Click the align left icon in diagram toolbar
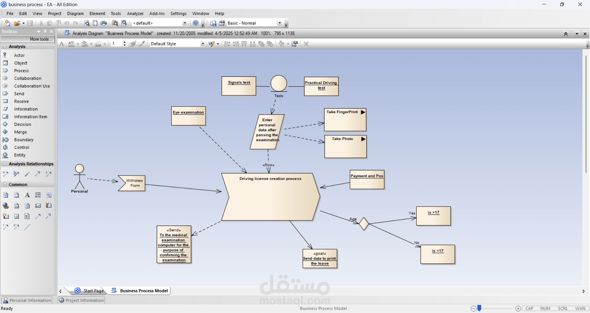This screenshot has width=590, height=313. (x=227, y=44)
